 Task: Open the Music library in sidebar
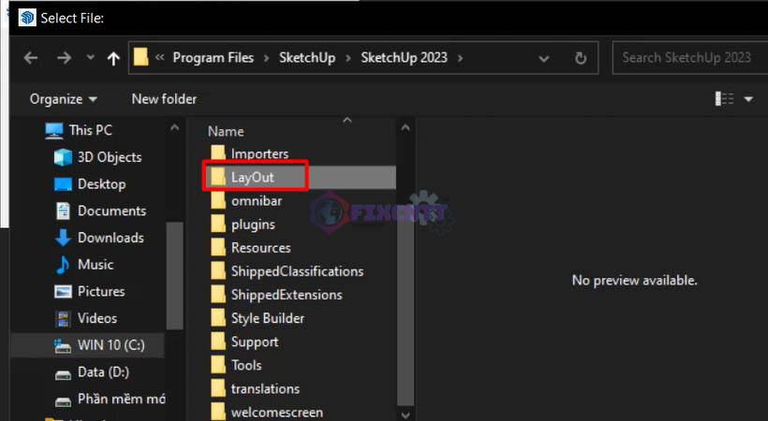click(x=83, y=265)
